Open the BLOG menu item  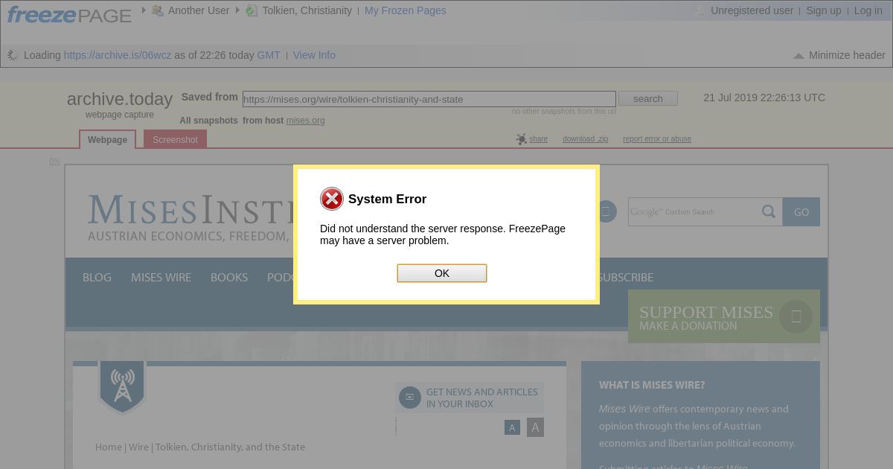pos(97,277)
